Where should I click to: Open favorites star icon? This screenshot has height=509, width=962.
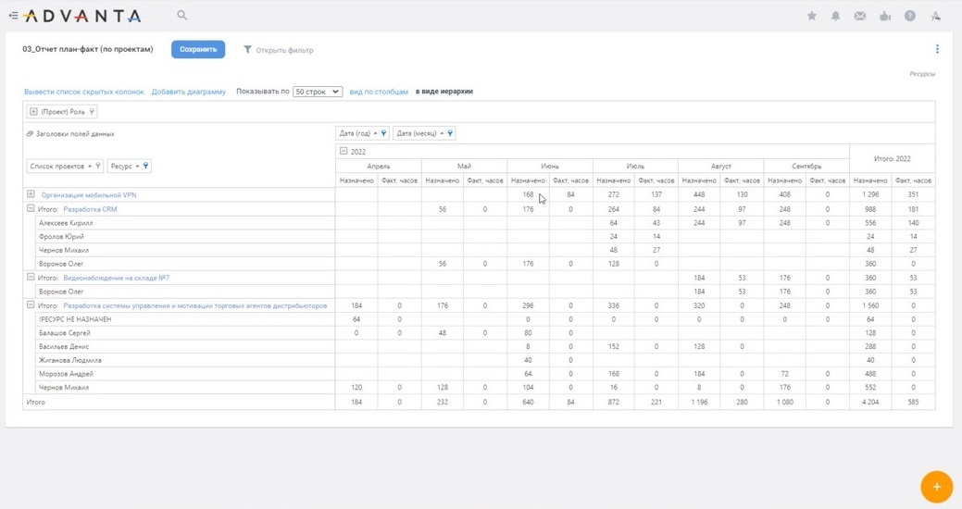coord(812,16)
